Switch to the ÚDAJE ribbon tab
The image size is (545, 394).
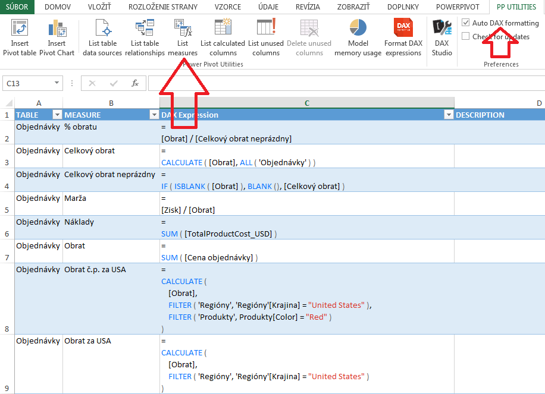point(268,7)
